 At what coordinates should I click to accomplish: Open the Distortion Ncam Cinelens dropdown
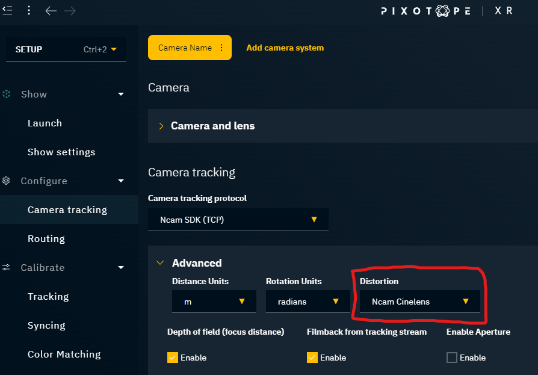click(x=419, y=302)
